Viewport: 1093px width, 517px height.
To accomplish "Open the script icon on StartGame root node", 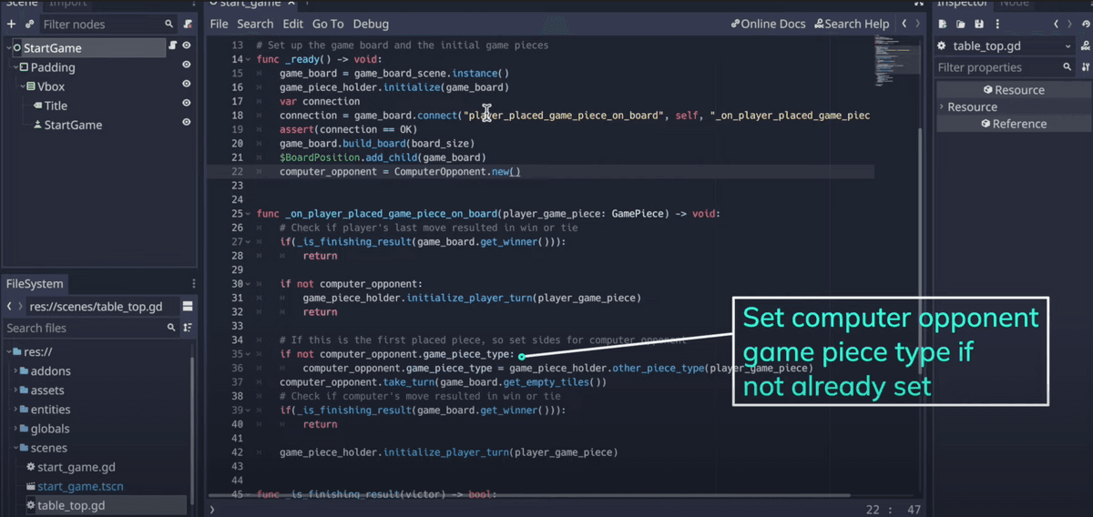I will pyautogui.click(x=172, y=46).
